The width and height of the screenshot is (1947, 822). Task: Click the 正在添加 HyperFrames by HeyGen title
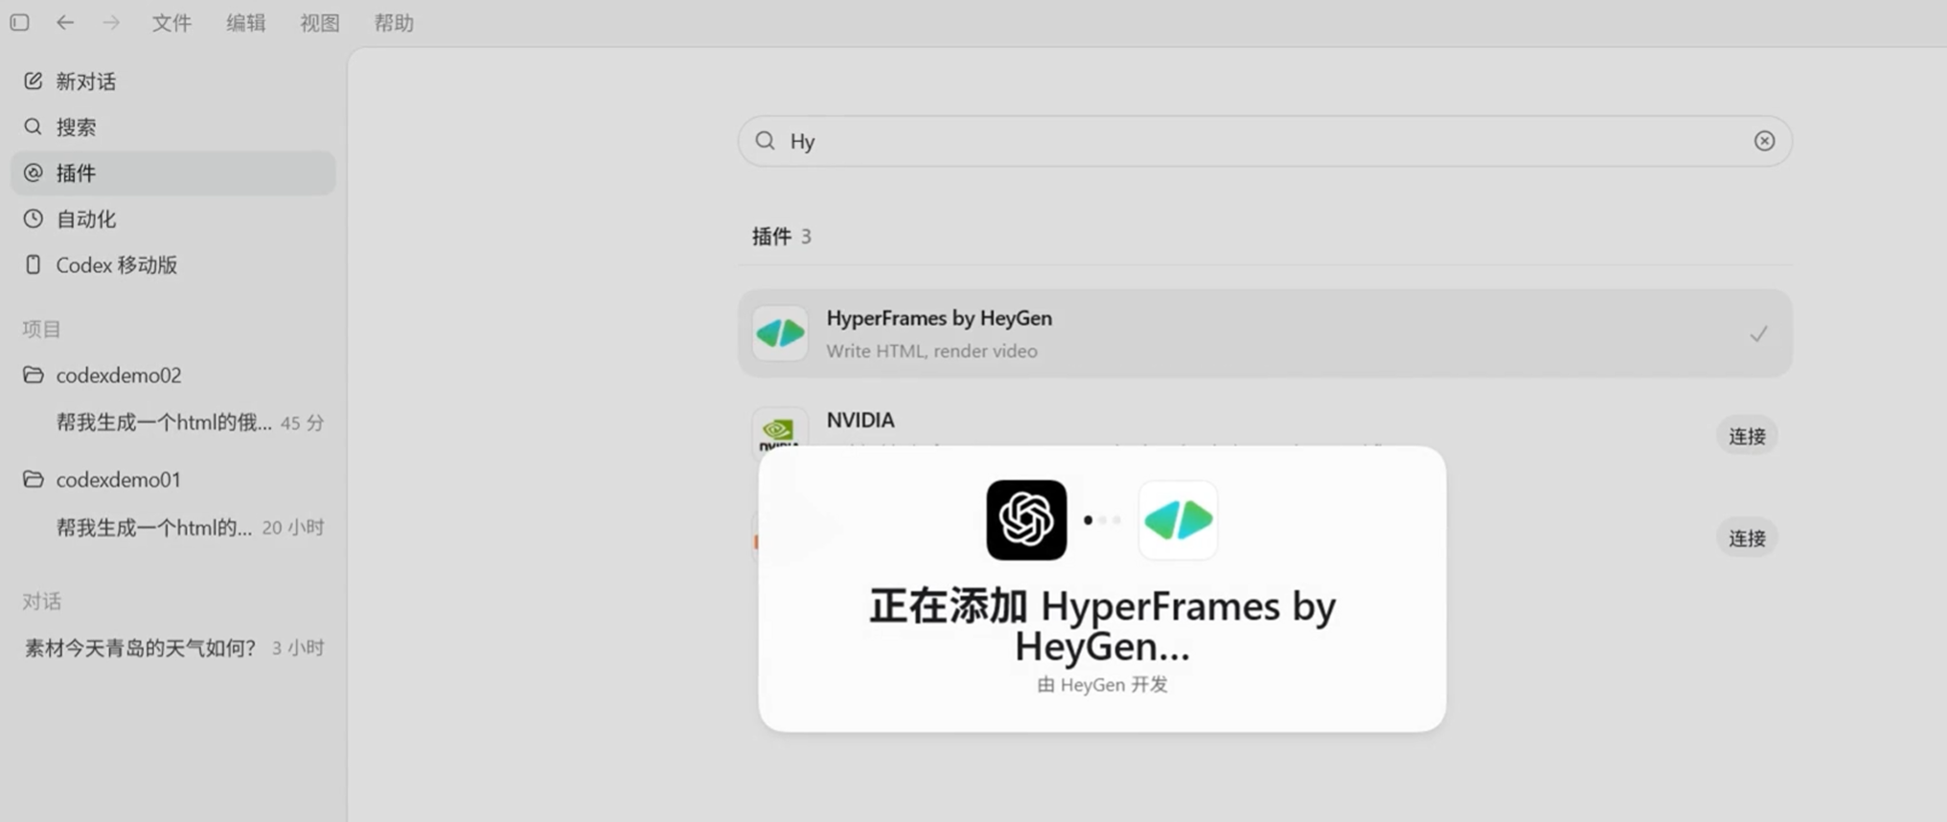(1102, 626)
